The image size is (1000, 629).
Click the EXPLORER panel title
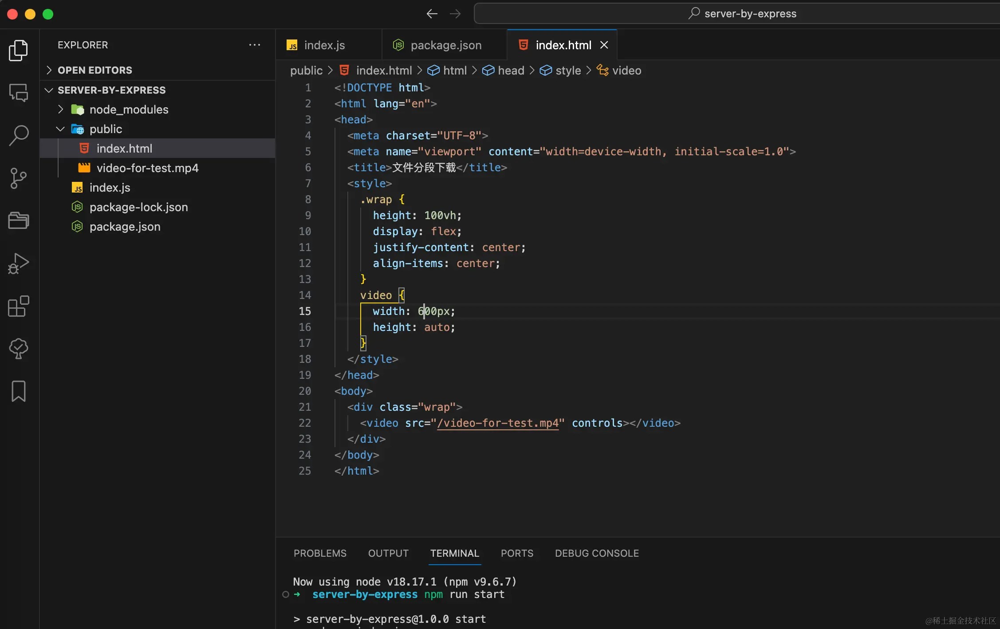pos(83,45)
